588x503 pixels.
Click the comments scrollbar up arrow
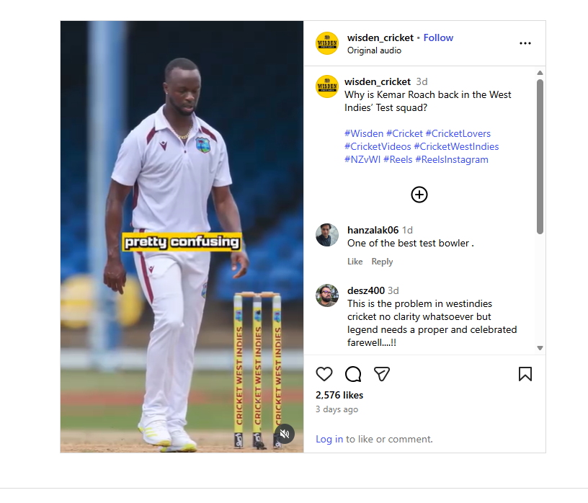(540, 73)
